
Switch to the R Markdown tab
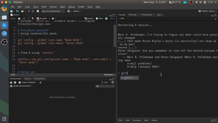tap(146, 15)
